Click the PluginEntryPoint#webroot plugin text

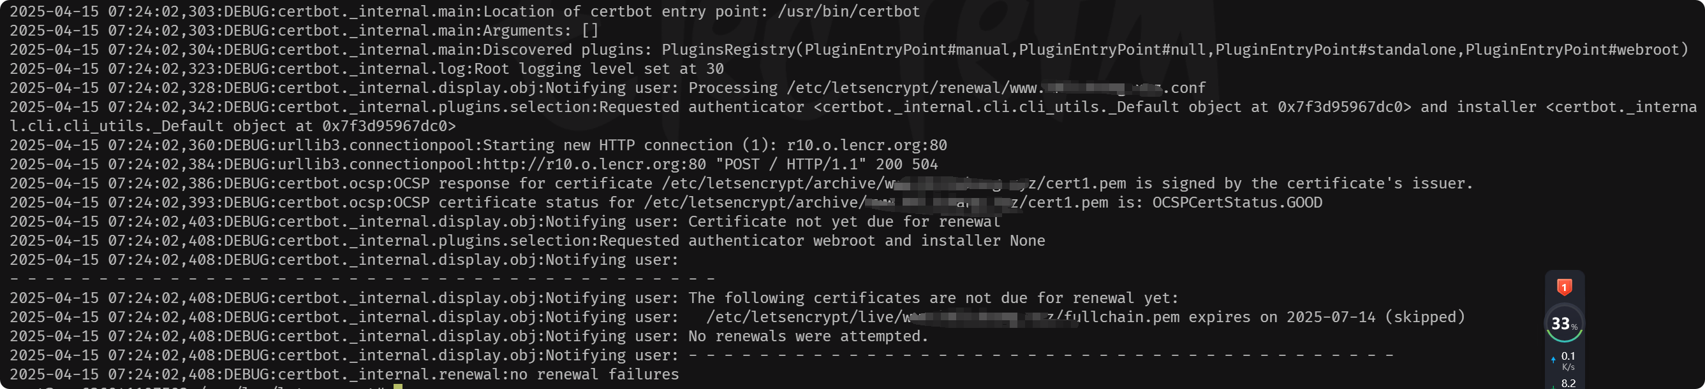(x=1572, y=50)
